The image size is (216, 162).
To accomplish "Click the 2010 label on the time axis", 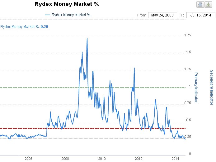I will click(x=102, y=158).
